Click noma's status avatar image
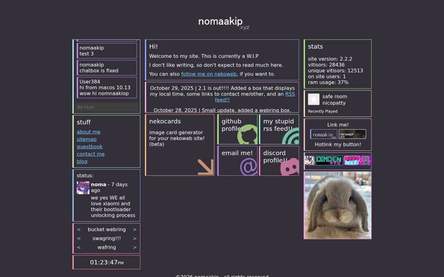444x277 pixels. click(x=83, y=188)
